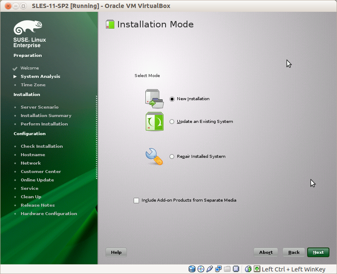Click Check Installation sidebar entry
The height and width of the screenshot is (274, 337).
click(x=42, y=146)
